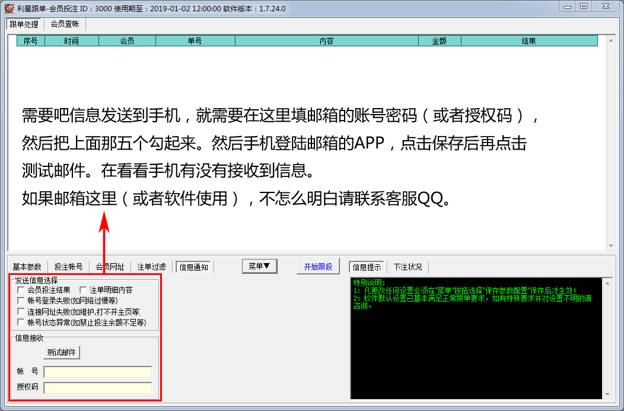Image resolution: width=624 pixels, height=411 pixels.
Task: Click scroll up arrow in info console
Action: point(606,283)
